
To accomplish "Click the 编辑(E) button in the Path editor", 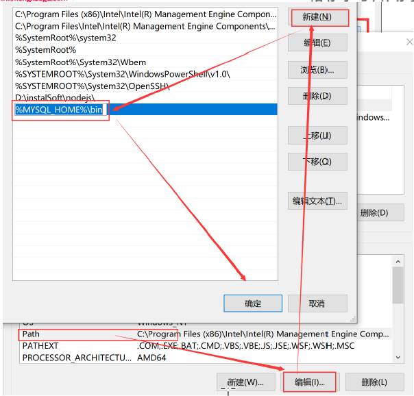I will [317, 42].
